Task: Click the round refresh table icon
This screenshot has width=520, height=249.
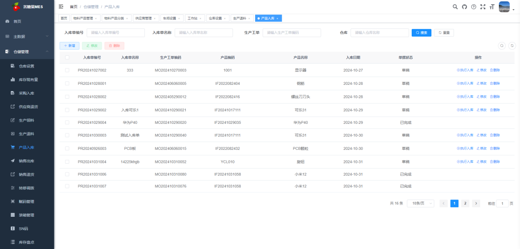Action: [x=512, y=46]
